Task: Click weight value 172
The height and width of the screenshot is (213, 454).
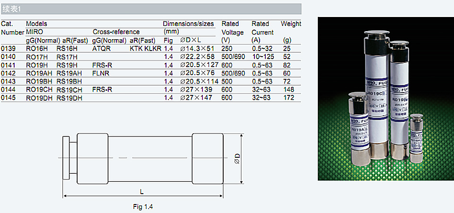Action: click(288, 98)
